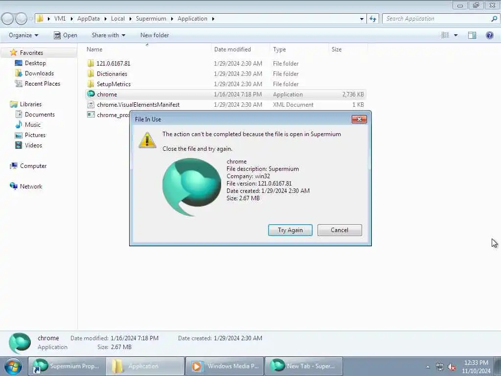This screenshot has width=501, height=376.
Task: Expand the arrow after Application breadcrumb
Action: click(x=213, y=19)
